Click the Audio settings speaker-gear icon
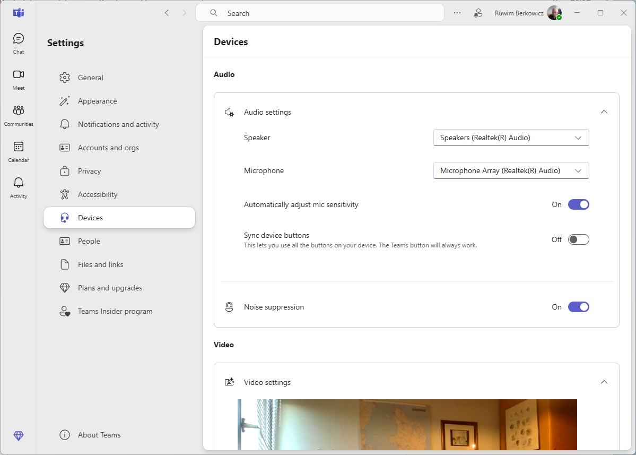 229,112
